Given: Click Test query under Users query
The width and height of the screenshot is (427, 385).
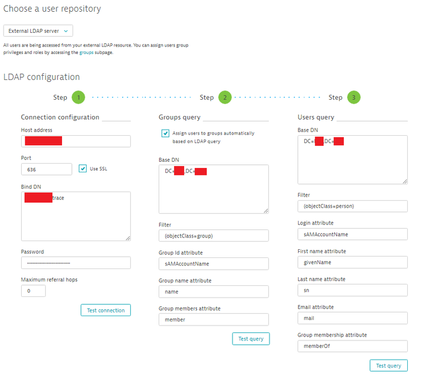Looking at the screenshot, I should pyautogui.click(x=389, y=365).
